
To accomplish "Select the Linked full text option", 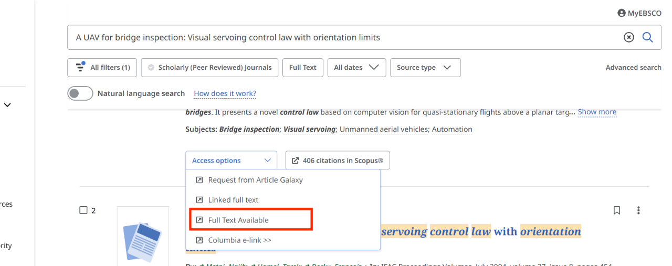I will point(233,200).
